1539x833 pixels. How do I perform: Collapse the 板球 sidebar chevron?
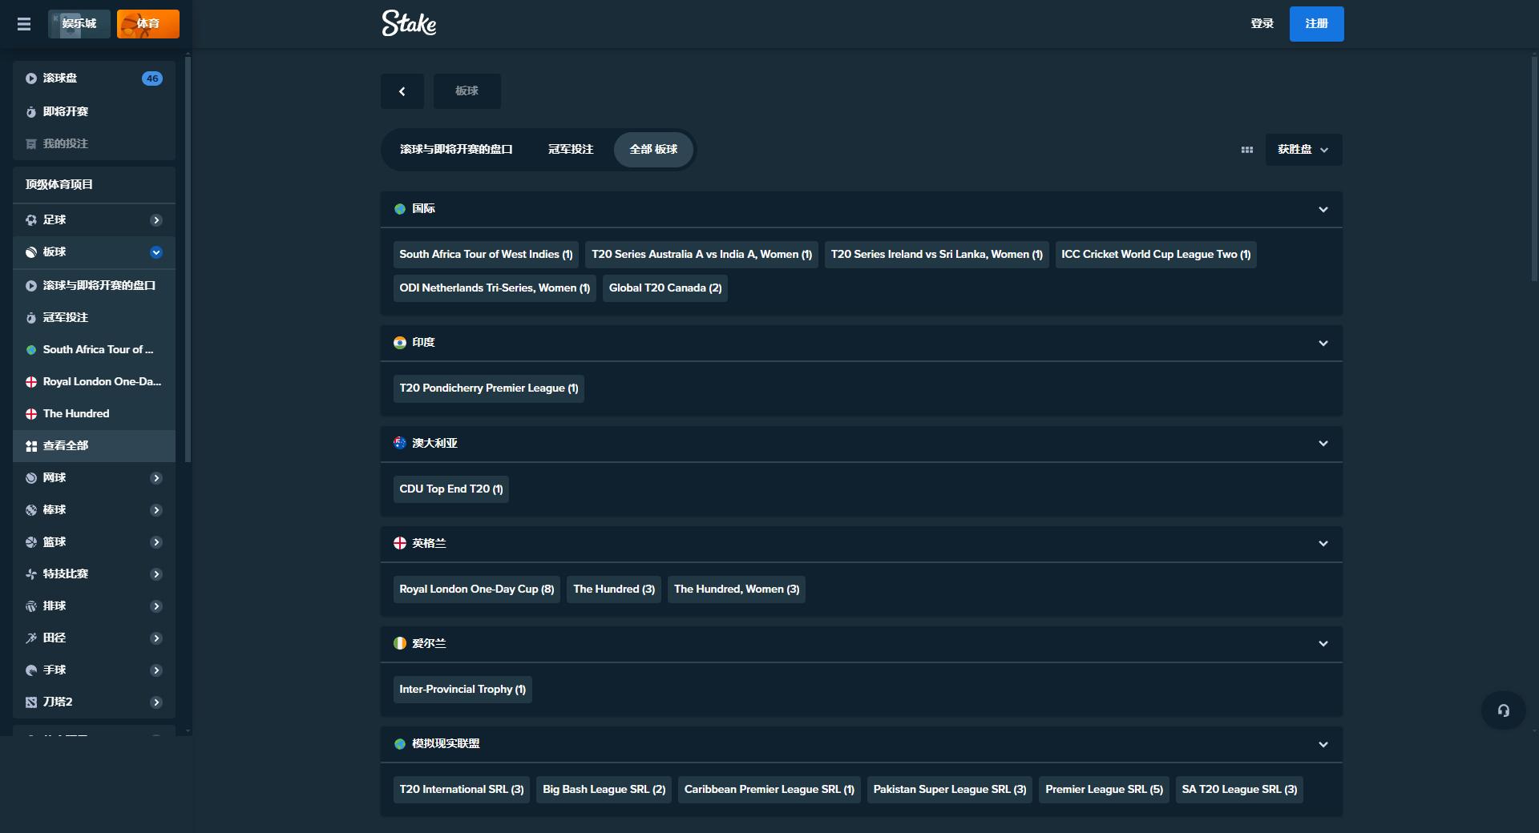coord(156,252)
